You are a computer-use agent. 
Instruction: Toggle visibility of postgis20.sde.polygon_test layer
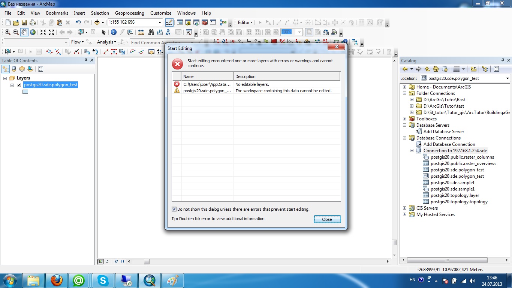click(19, 85)
